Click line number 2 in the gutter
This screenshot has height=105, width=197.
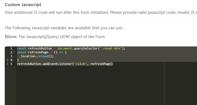click(11, 52)
